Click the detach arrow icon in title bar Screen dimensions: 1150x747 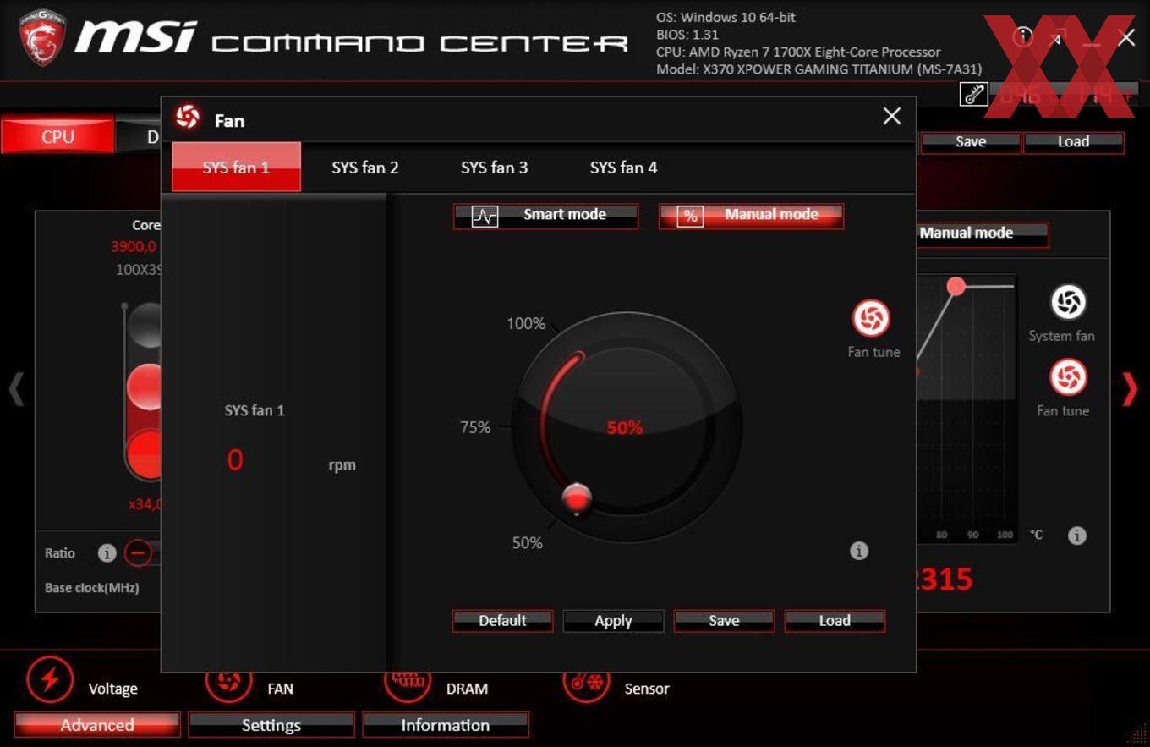pyautogui.click(x=1058, y=36)
